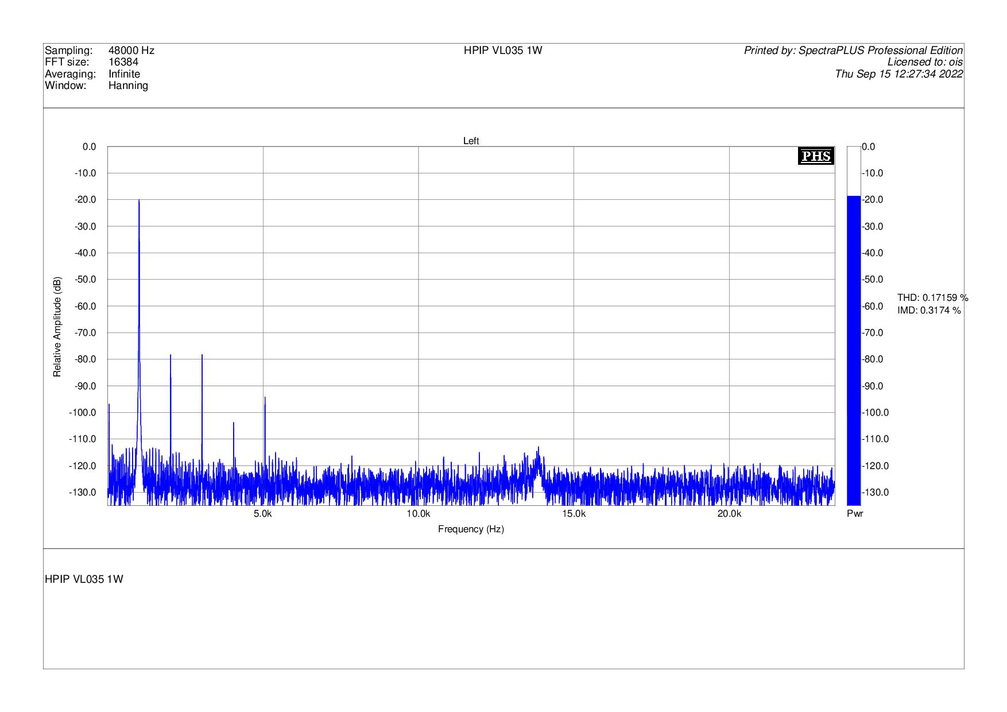Click the "THD: 0.17159 %" readout

point(933,297)
